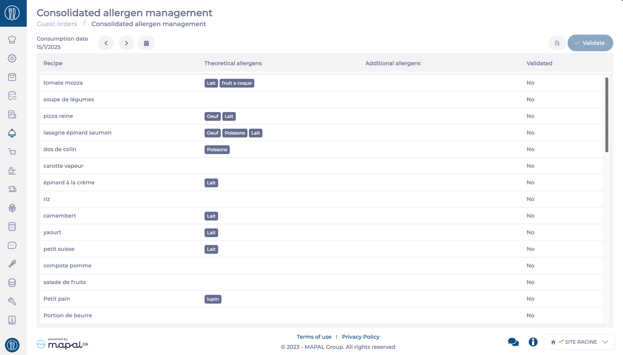Click the Additional allergens column header
Image resolution: width=623 pixels, height=355 pixels.
point(393,63)
